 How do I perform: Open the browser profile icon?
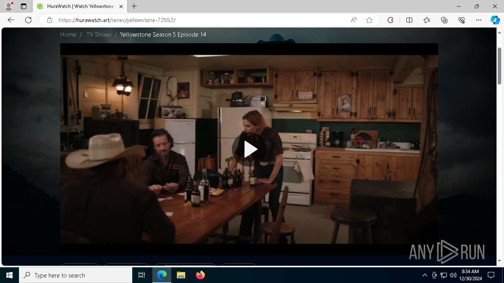coord(9,6)
